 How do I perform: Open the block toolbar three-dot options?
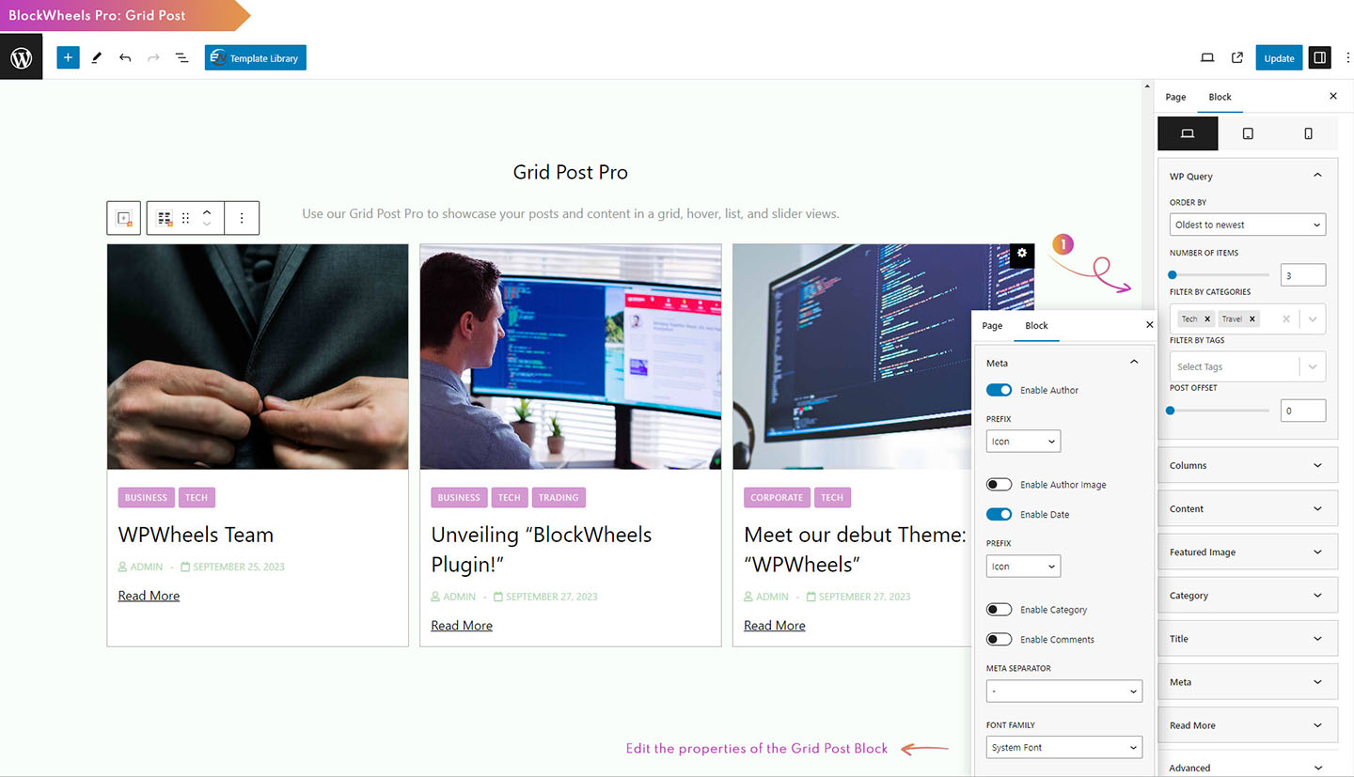[x=242, y=218]
